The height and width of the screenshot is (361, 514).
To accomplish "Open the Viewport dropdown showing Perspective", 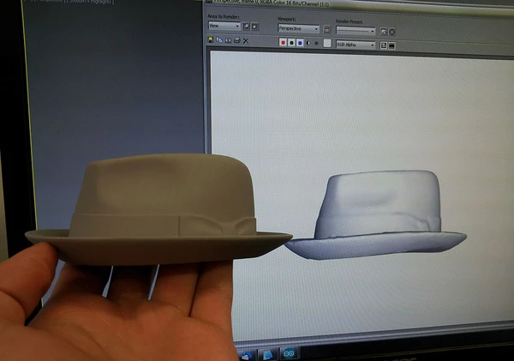I will [x=299, y=28].
